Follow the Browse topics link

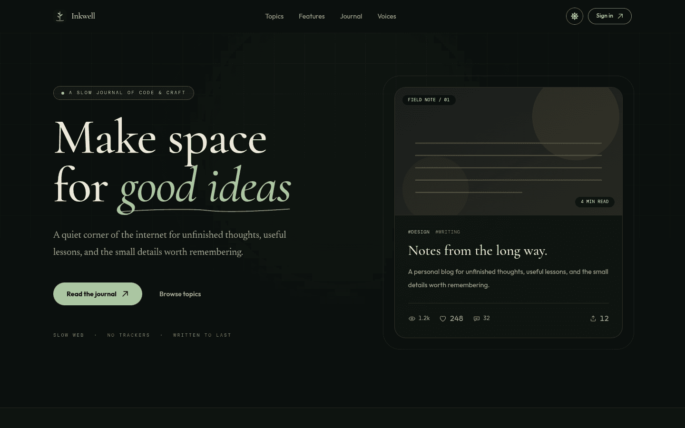click(180, 294)
